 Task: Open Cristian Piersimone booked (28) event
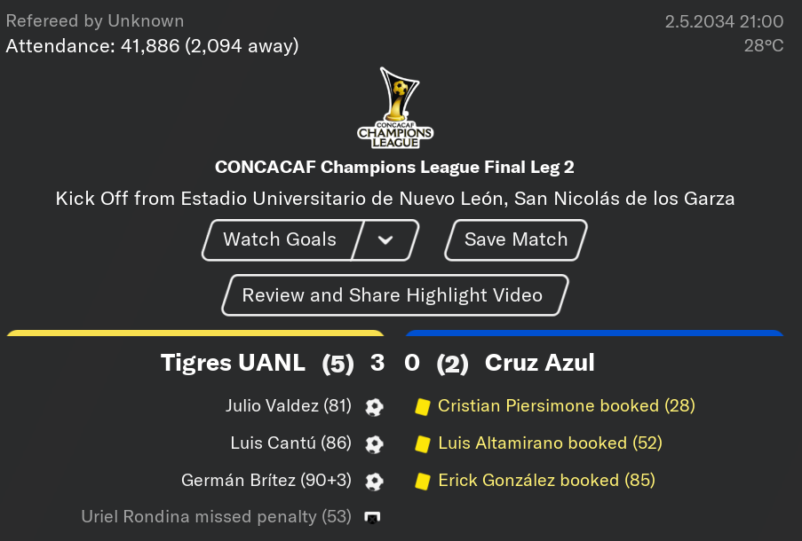click(x=567, y=405)
